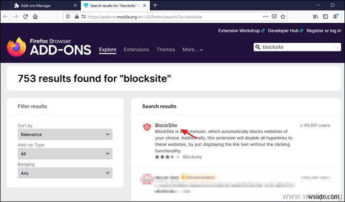
Task: Reload the current page
Action: pyautogui.click(x=25, y=16)
